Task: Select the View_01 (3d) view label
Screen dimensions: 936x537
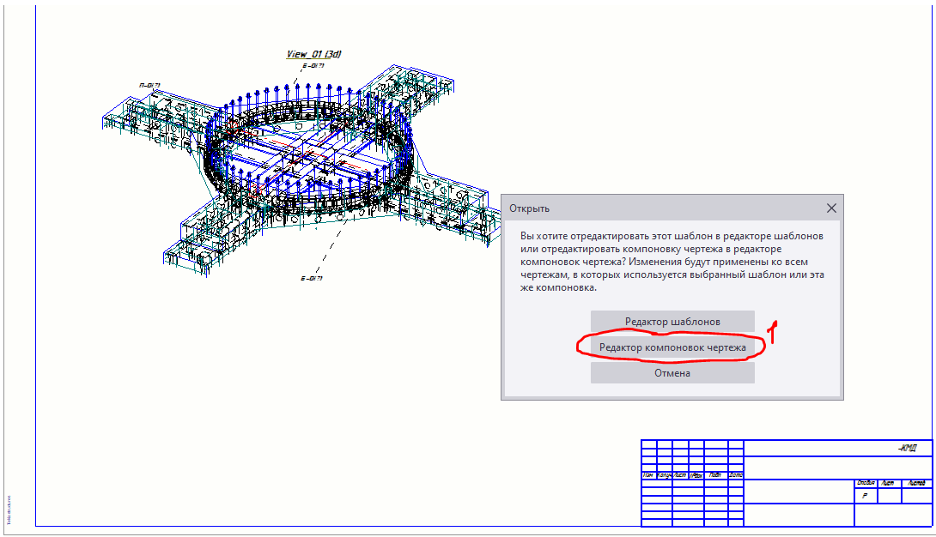Action: pyautogui.click(x=313, y=54)
